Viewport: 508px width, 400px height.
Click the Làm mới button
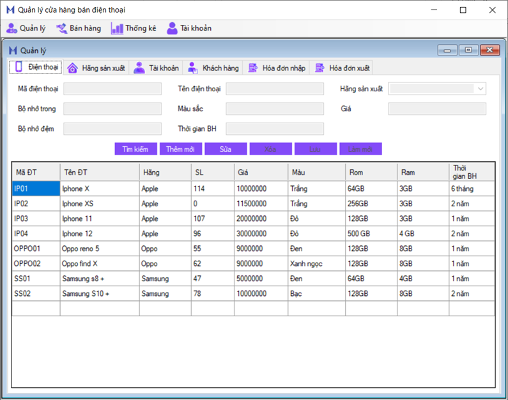(360, 149)
